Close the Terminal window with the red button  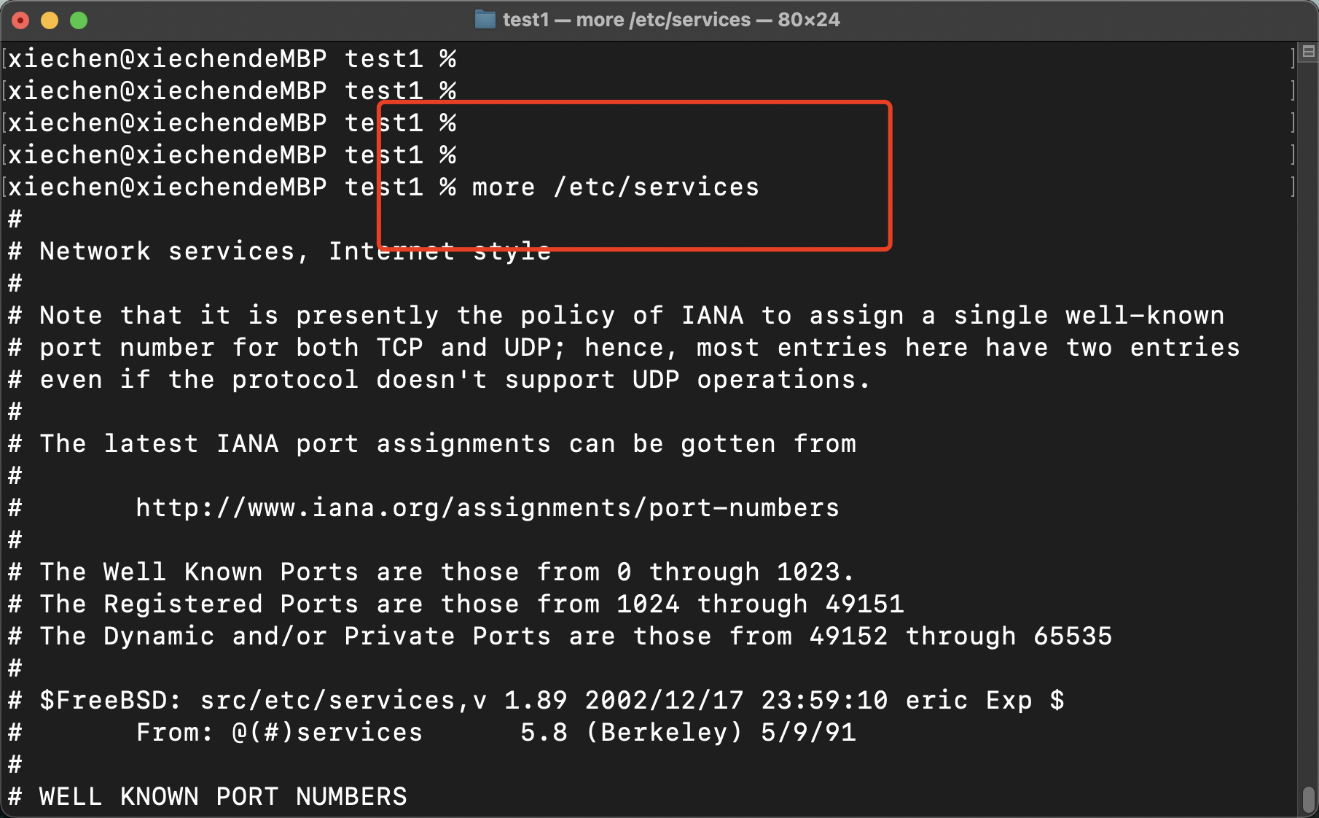20,20
